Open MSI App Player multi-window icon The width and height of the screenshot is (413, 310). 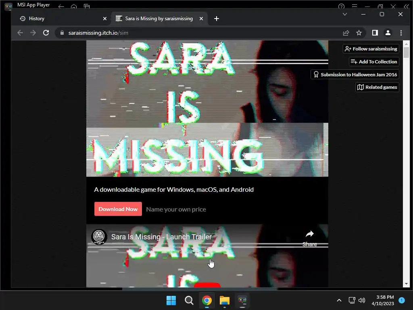(x=87, y=6)
